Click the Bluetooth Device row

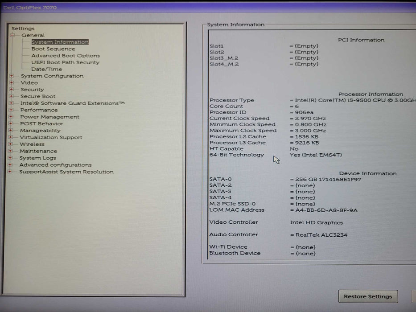pyautogui.click(x=263, y=253)
